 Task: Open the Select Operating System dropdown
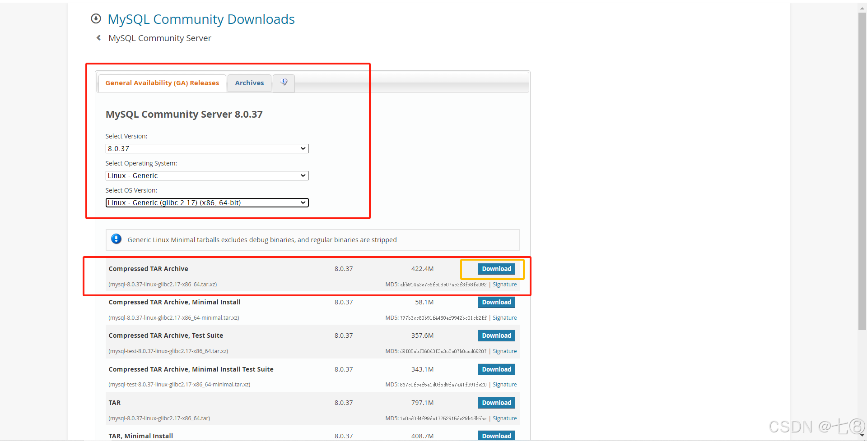click(x=207, y=175)
